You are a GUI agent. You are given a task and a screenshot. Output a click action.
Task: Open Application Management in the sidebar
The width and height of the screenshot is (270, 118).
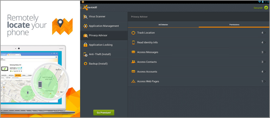point(104,26)
